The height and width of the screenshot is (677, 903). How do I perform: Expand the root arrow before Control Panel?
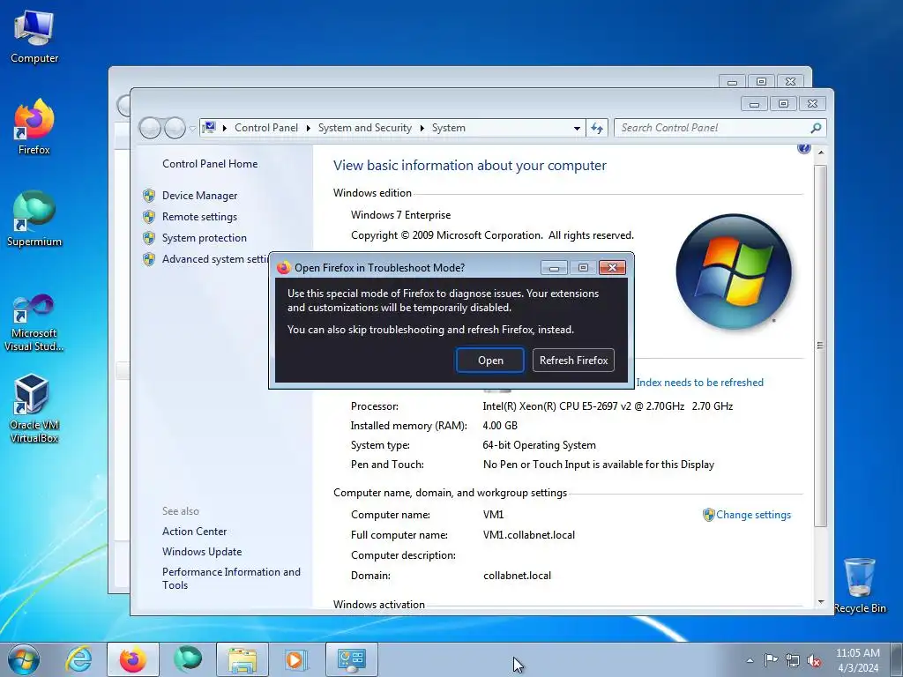[225, 128]
